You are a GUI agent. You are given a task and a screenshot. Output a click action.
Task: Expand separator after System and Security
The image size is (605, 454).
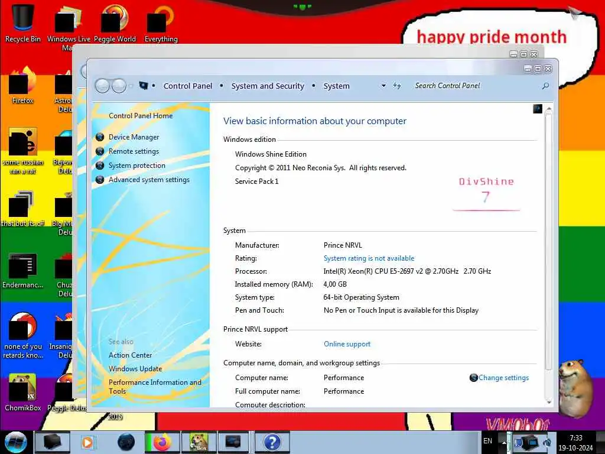tap(313, 86)
